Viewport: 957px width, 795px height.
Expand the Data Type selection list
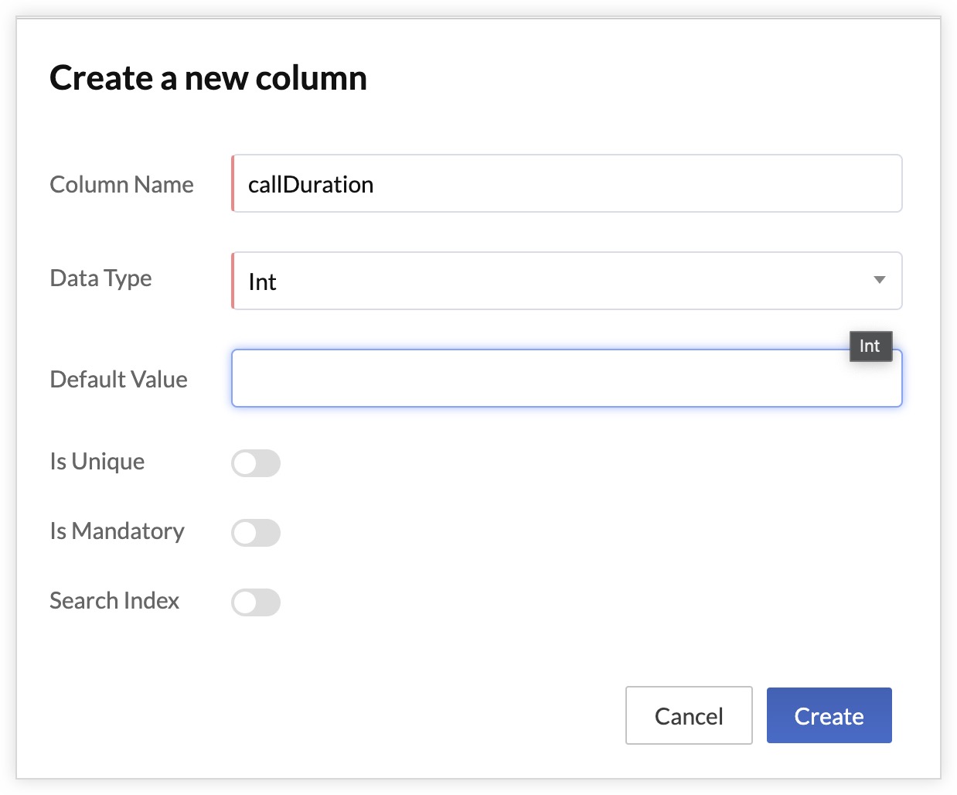567,281
